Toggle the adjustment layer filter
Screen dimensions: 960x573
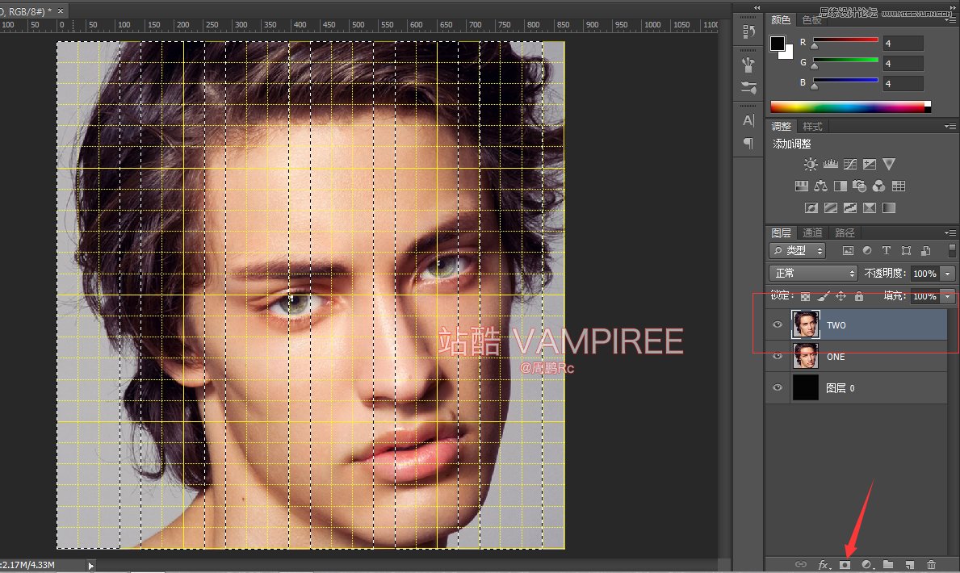click(x=867, y=250)
